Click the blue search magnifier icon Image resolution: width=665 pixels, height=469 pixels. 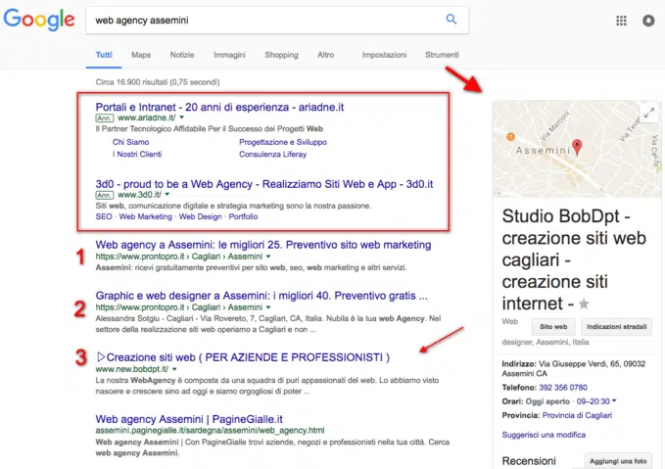pyautogui.click(x=451, y=19)
